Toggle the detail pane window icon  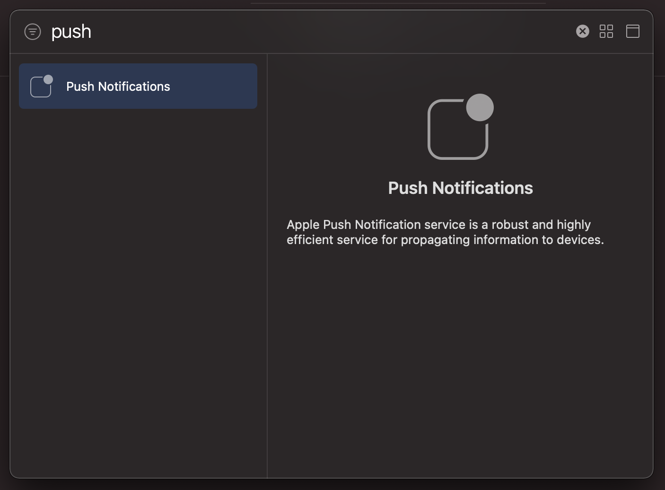coord(633,31)
